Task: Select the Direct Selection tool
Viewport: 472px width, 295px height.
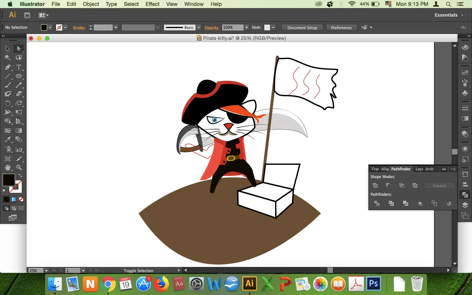Action: pos(19,49)
